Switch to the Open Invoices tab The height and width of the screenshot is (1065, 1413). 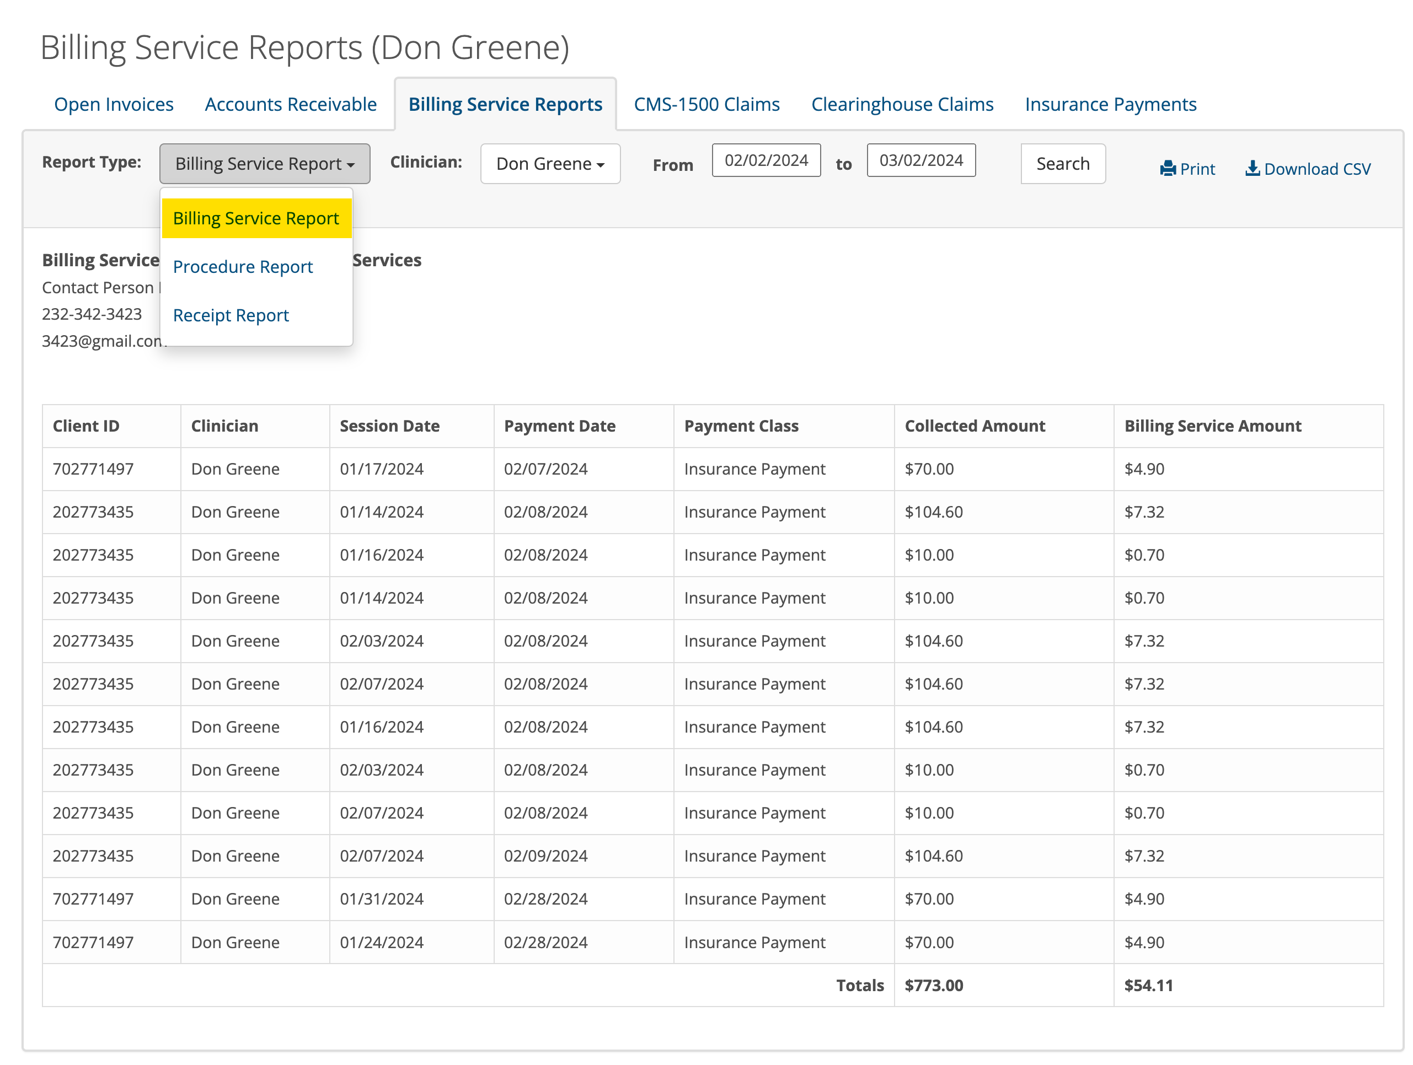(114, 104)
